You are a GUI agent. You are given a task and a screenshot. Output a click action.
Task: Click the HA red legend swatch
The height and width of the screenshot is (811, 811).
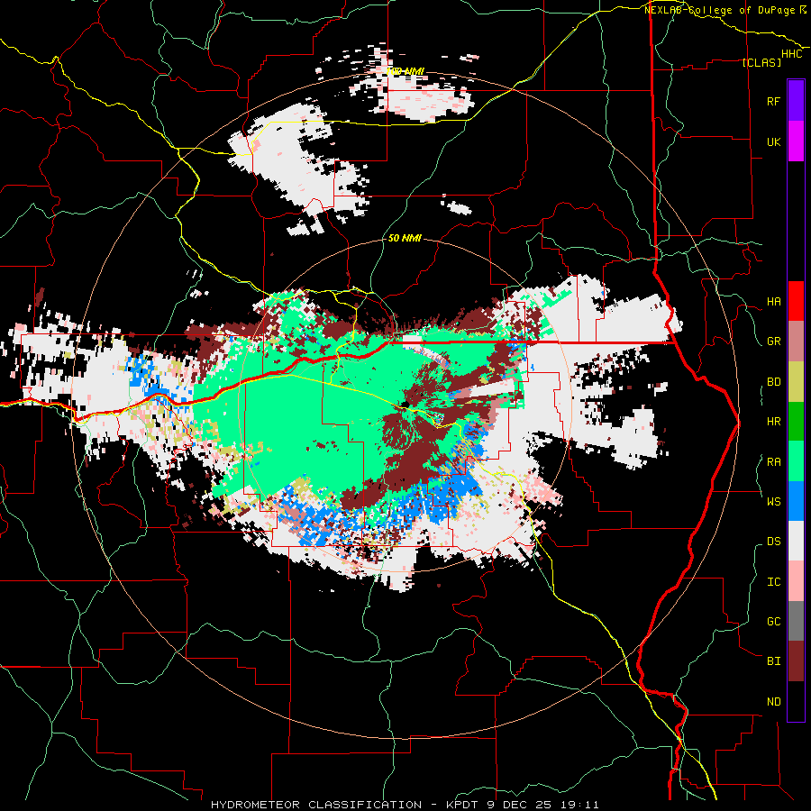(796, 301)
